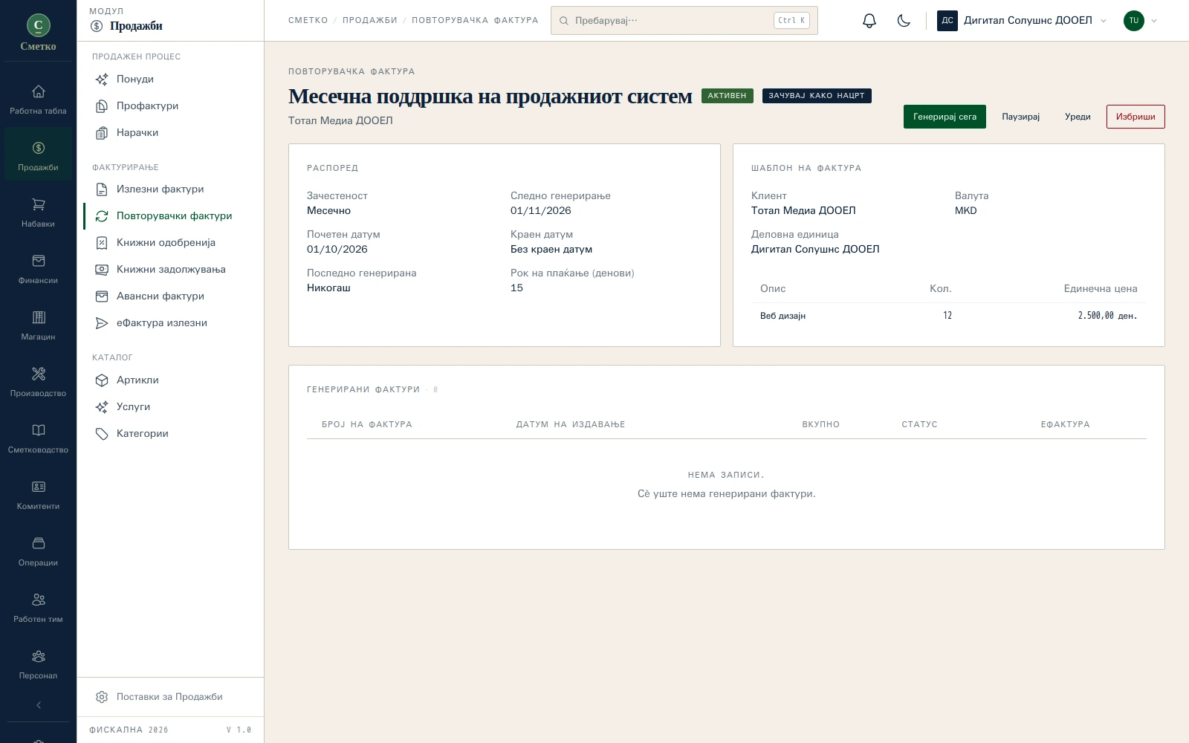Image resolution: width=1189 pixels, height=743 pixels.
Task: Focus the Пребарувај search field
Action: [684, 21]
